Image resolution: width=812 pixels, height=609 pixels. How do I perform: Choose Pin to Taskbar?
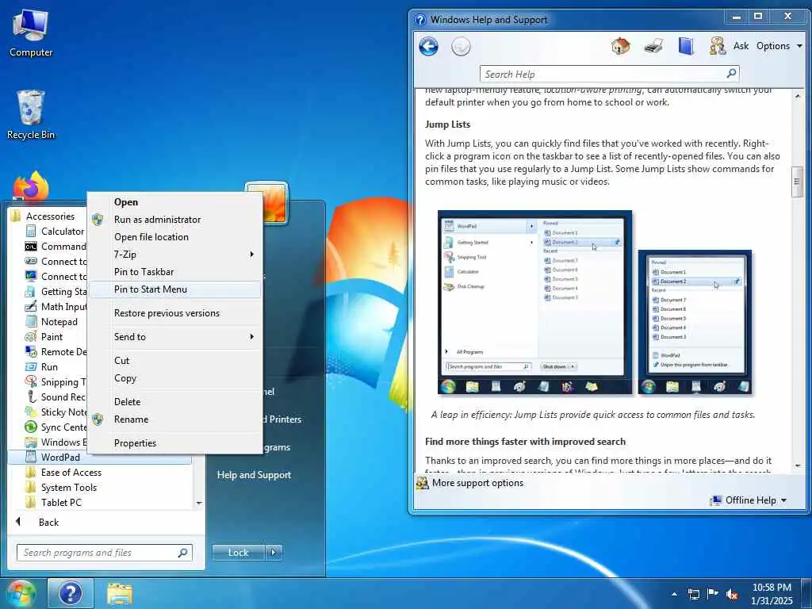175,272
